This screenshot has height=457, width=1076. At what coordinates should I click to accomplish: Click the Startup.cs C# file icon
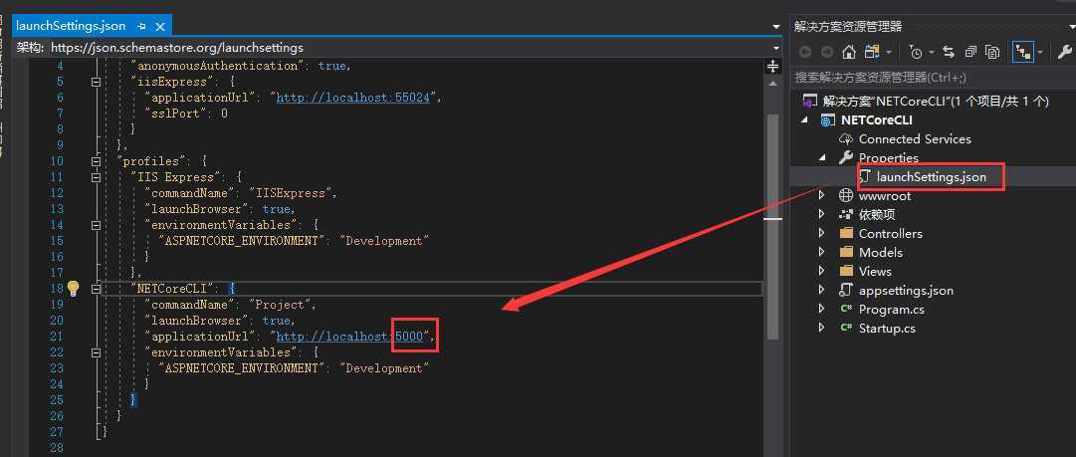coord(846,328)
